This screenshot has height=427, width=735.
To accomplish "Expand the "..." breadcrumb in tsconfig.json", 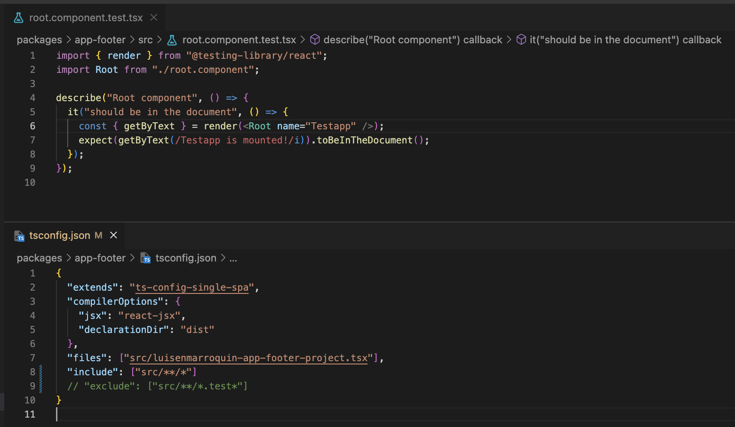I will (233, 258).
